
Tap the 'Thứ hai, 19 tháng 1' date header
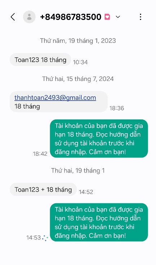[x=78, y=170]
